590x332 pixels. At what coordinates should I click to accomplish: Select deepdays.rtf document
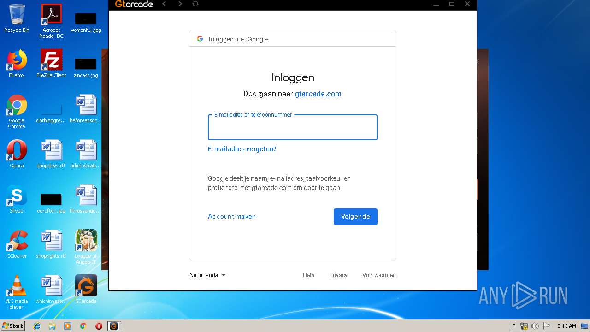51,154
